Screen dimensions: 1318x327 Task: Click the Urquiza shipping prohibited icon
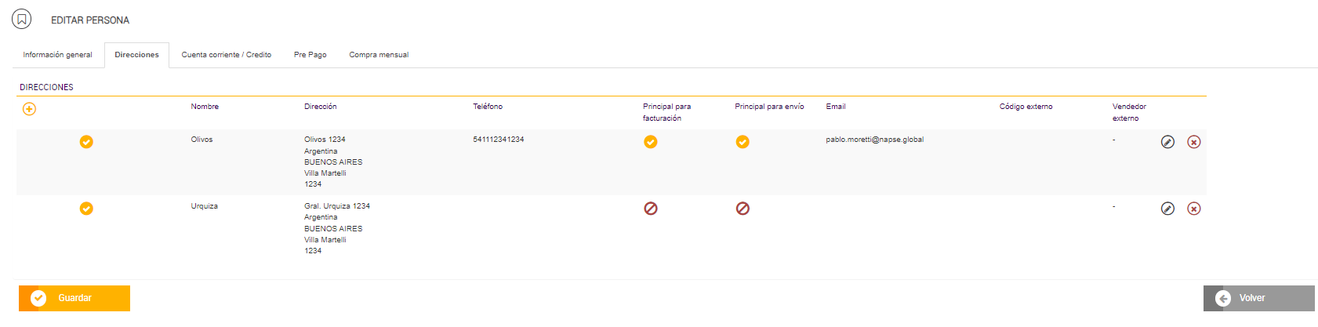coord(743,209)
